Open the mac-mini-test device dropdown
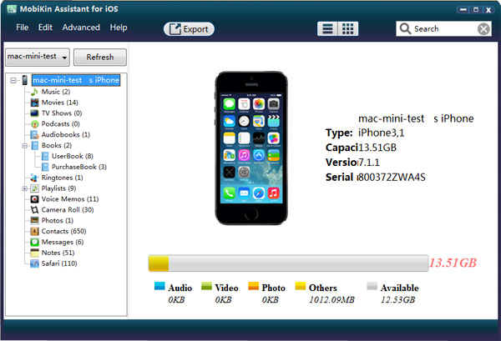 [36, 58]
